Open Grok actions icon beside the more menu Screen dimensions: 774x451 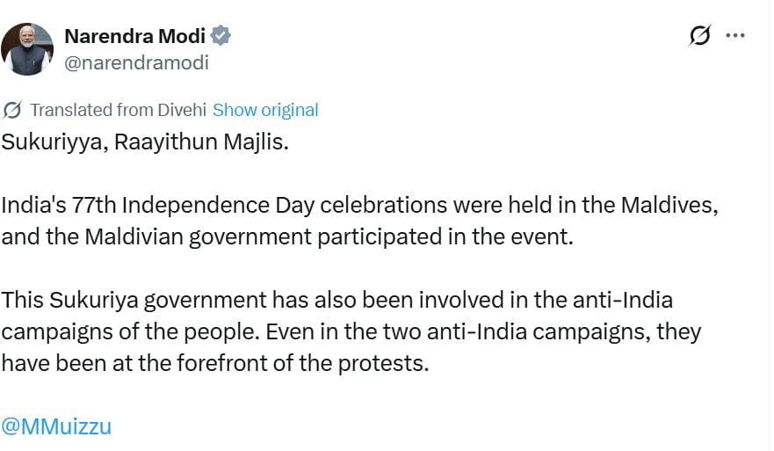[700, 36]
